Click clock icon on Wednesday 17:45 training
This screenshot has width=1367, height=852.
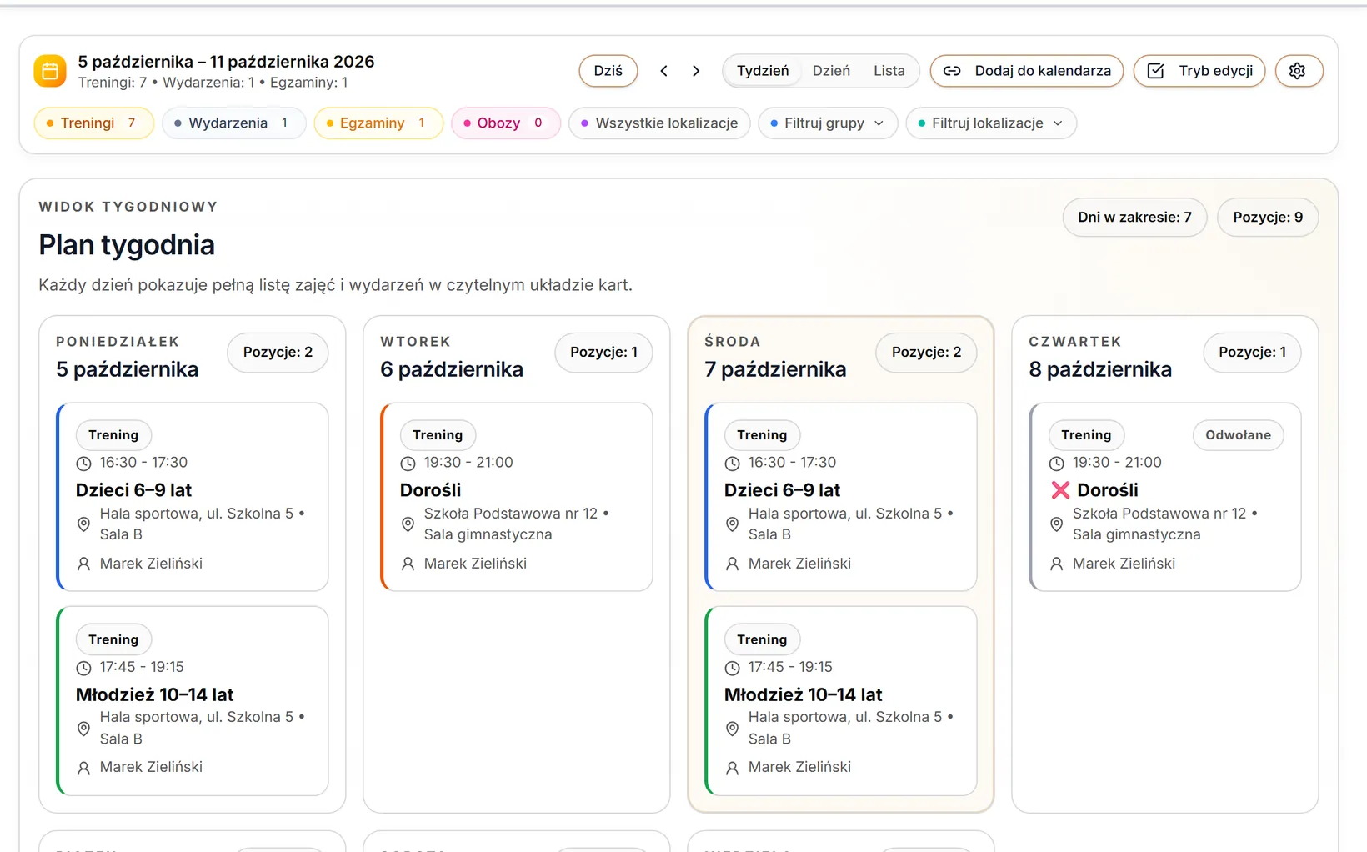click(732, 668)
